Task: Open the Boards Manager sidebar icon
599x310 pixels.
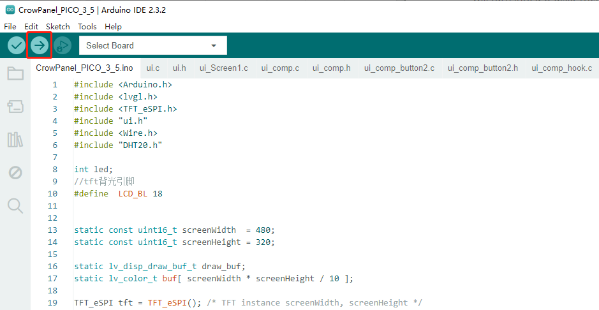Action: 15,107
